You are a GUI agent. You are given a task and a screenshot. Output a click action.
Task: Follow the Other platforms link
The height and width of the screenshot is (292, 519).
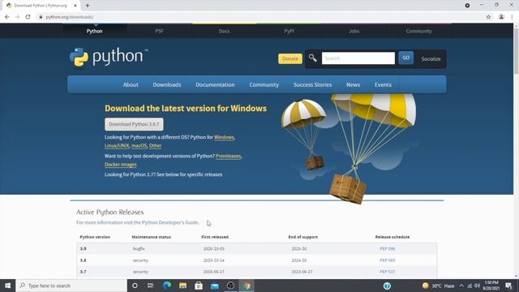[x=155, y=146]
